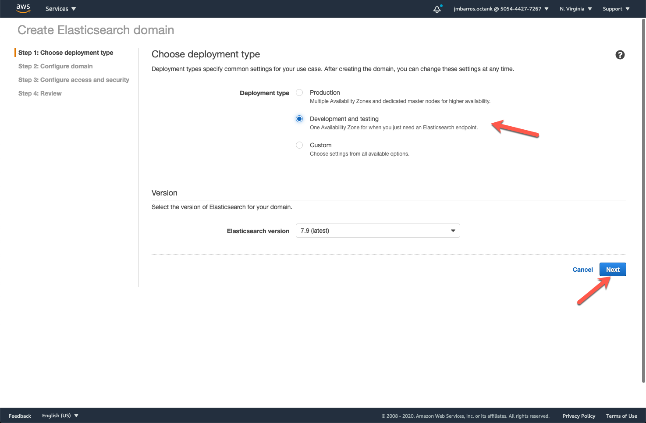Go to Step 4: Review
646x423 pixels.
point(40,93)
